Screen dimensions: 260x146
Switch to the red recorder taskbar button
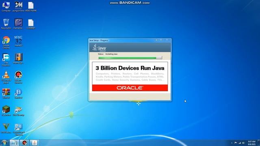point(24,143)
